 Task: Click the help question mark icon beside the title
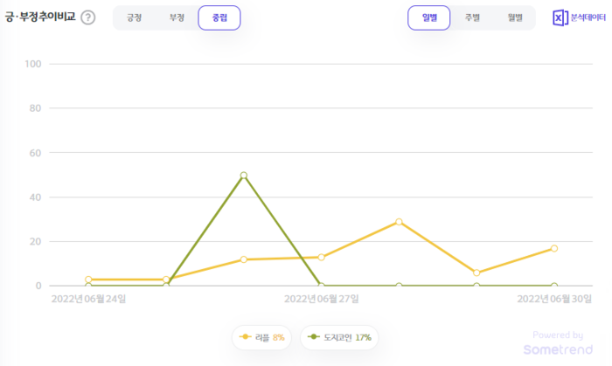[x=88, y=17]
